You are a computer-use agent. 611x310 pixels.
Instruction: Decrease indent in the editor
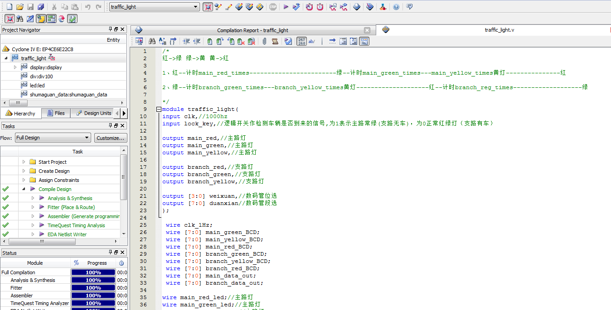coord(197,41)
